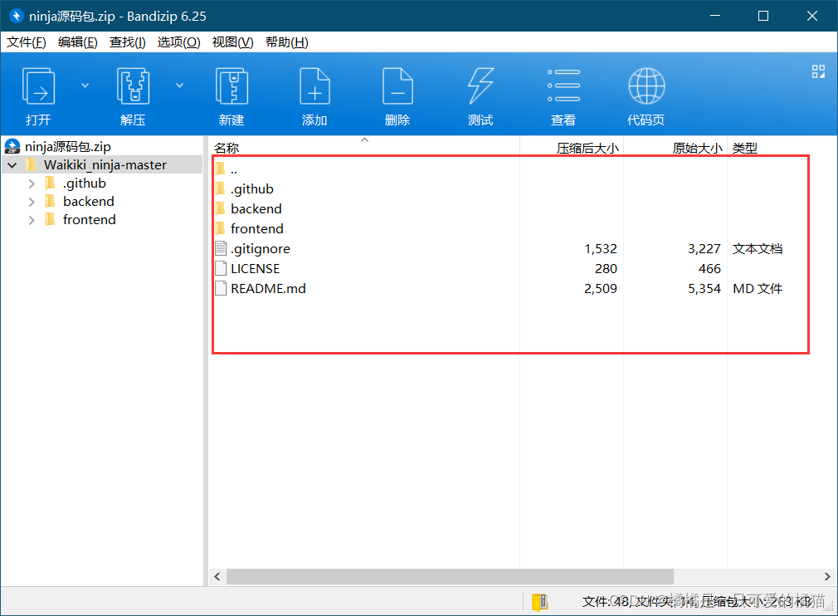Click the New archive (新建) icon
Viewport: 838px width, 616px height.
coord(231,86)
